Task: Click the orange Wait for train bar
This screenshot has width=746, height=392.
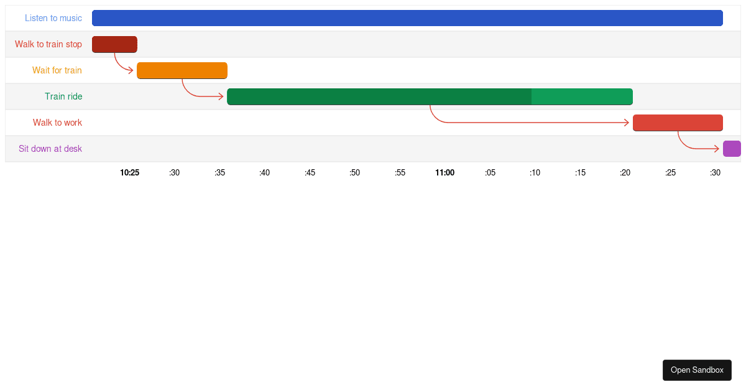Action: (182, 70)
